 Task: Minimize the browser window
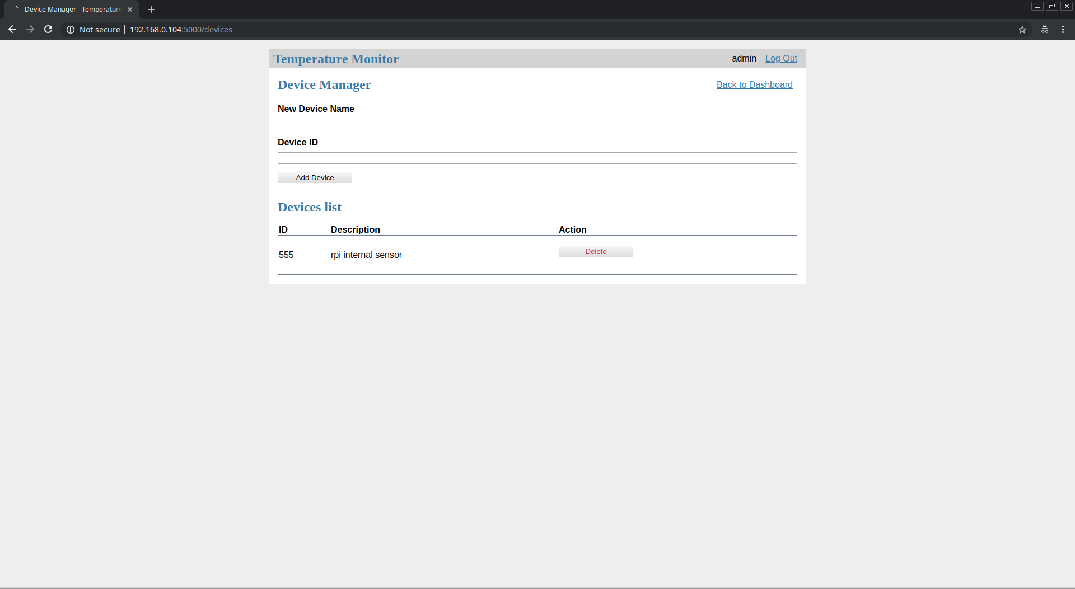[1037, 6]
